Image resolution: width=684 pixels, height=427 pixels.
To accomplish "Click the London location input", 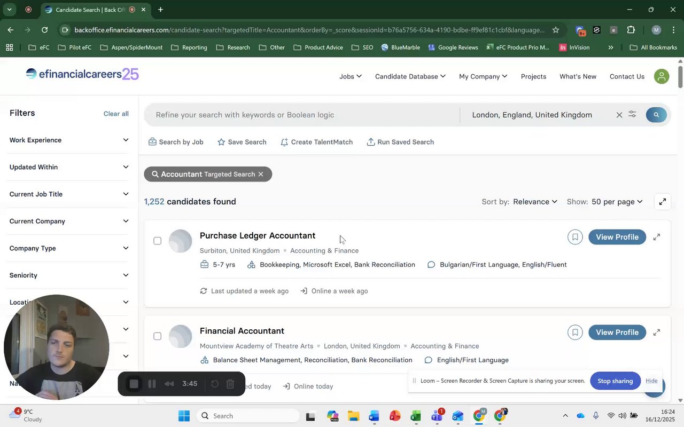I will pyautogui.click(x=539, y=115).
